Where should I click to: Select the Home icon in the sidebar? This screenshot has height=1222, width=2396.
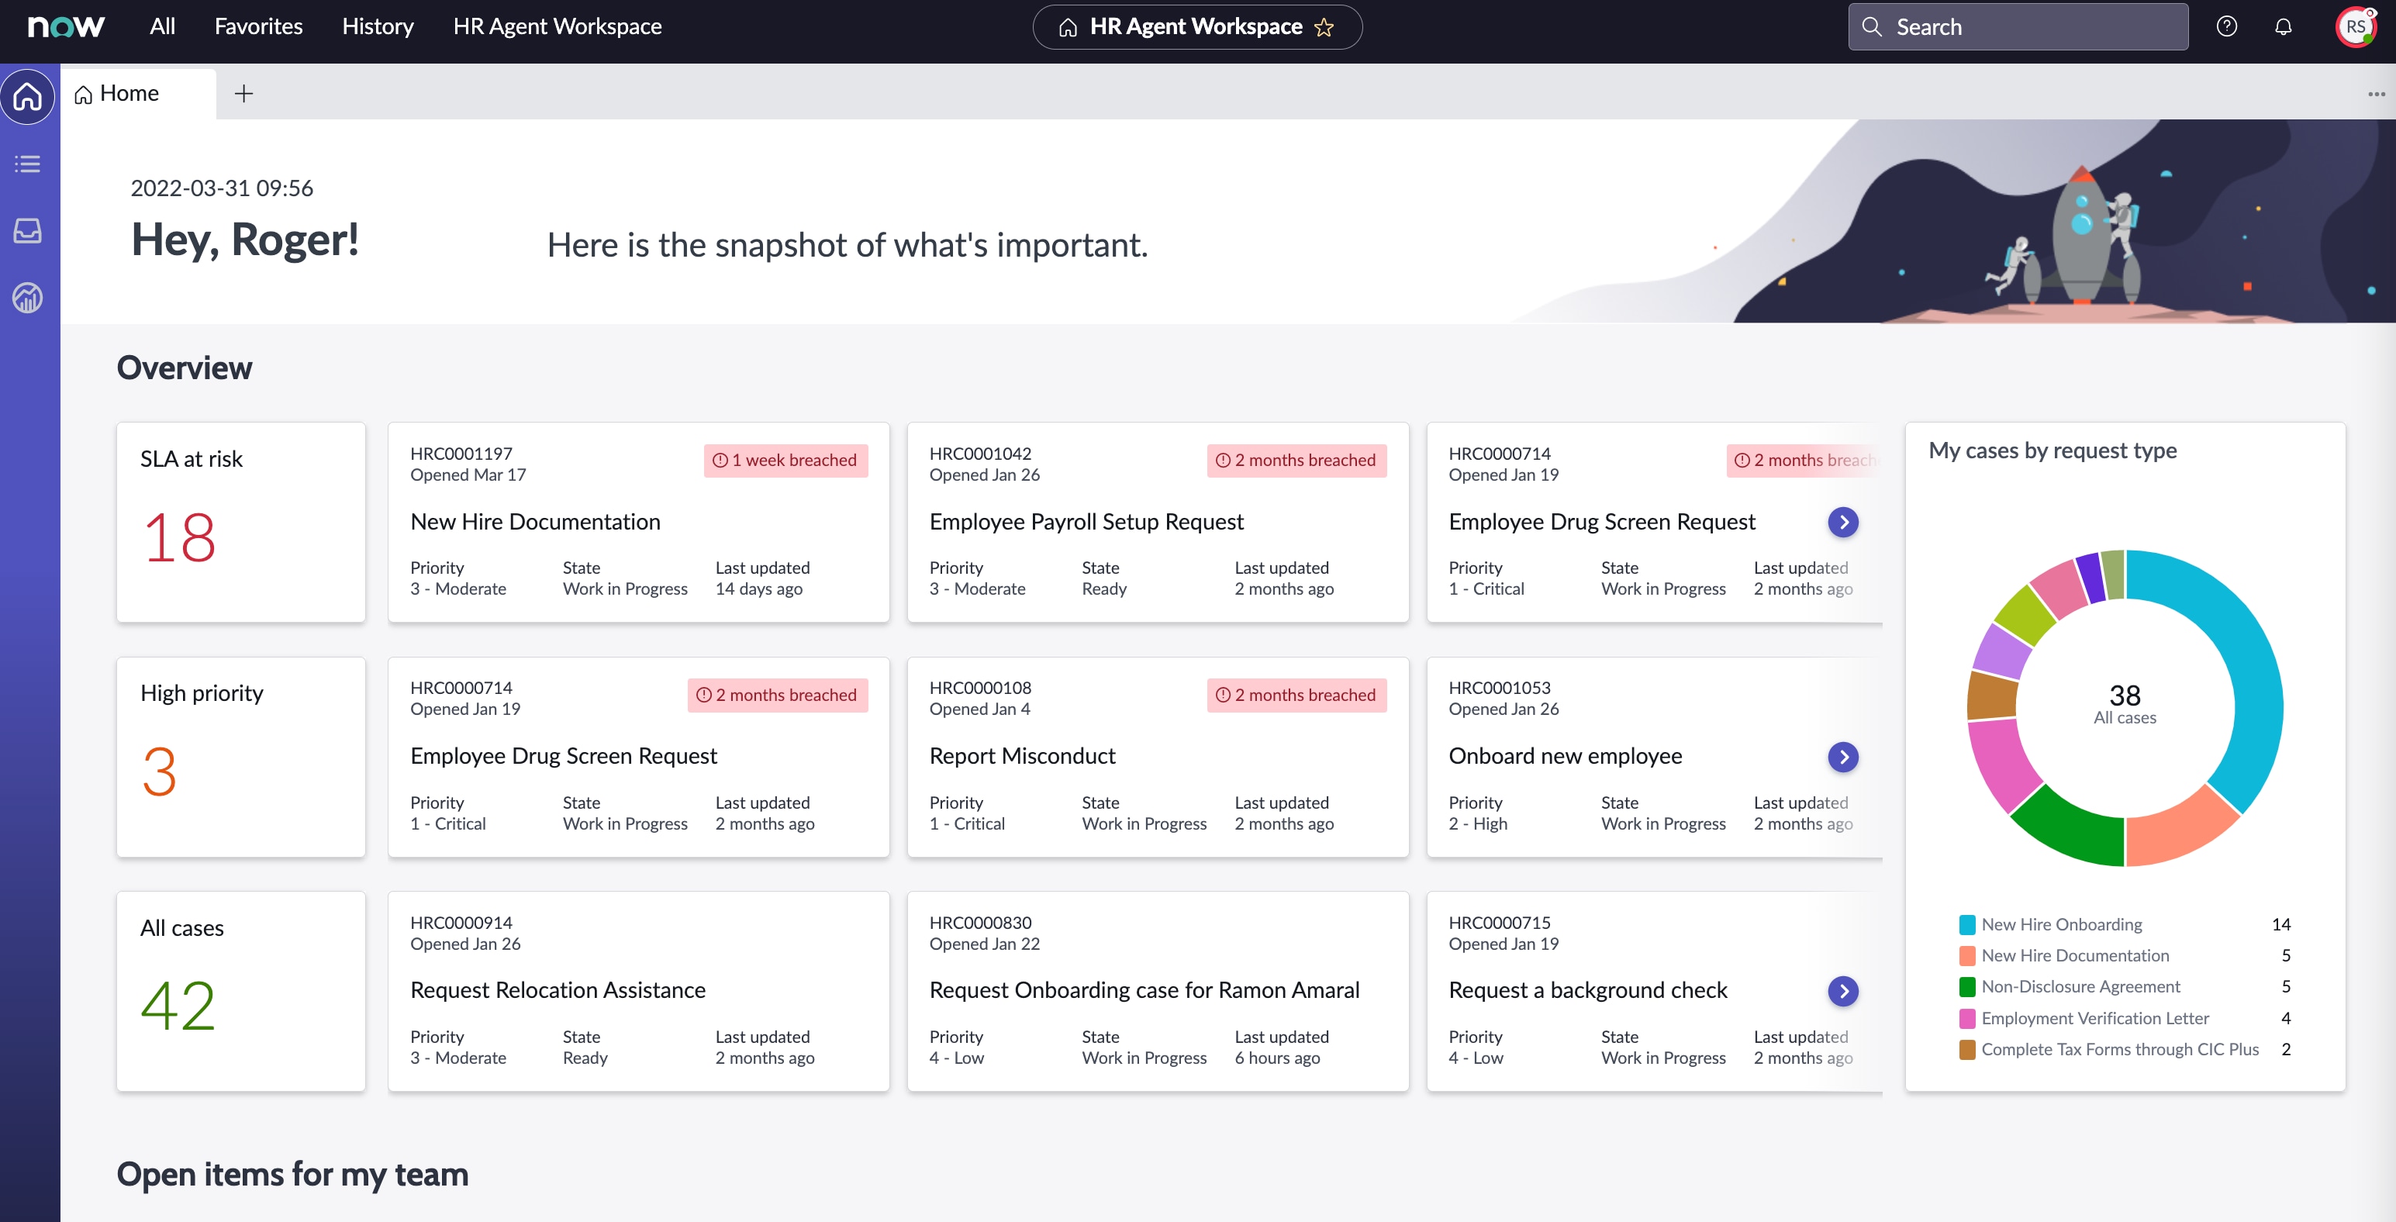(27, 96)
